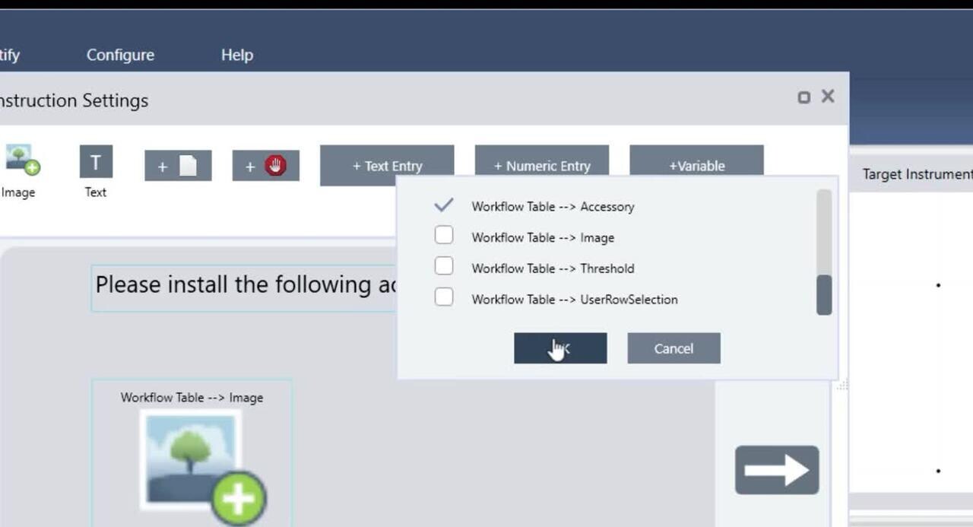Screen dimensions: 973x527
Task: Uncheck Workflow Table --> Accessory option
Action: (x=443, y=205)
